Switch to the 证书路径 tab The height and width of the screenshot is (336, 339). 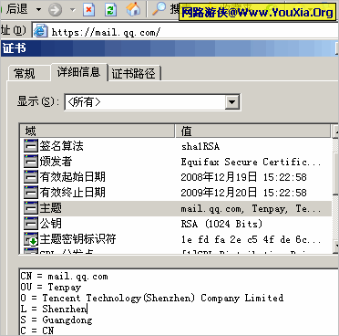(x=134, y=73)
